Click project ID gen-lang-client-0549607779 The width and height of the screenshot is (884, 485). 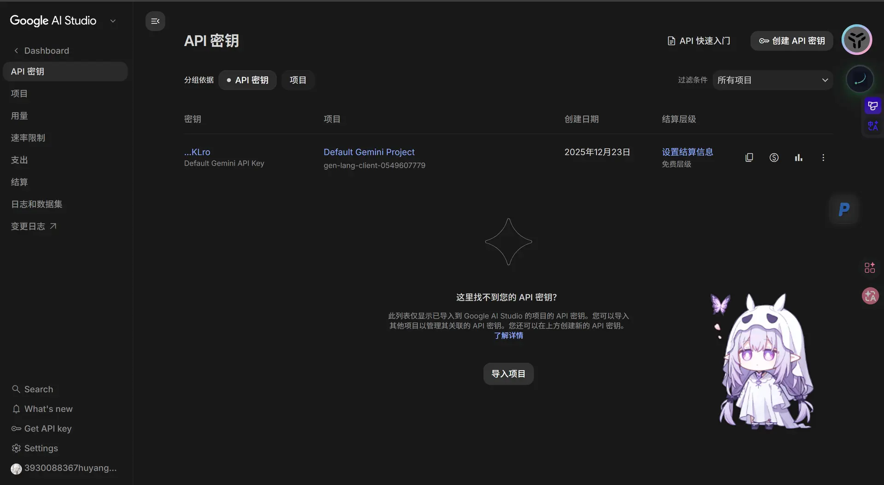tap(374, 165)
